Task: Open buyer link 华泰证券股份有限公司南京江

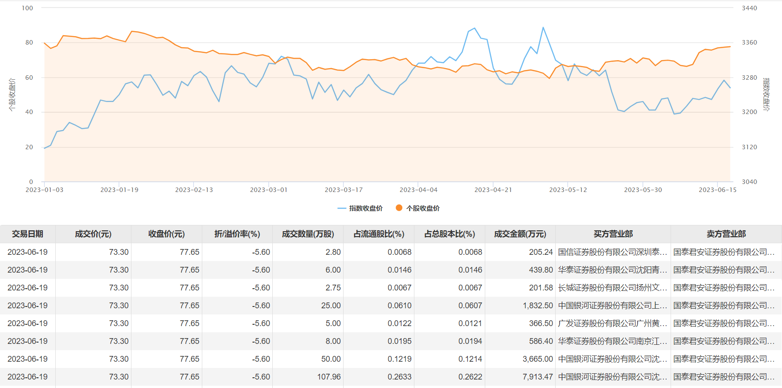Action: coord(612,341)
